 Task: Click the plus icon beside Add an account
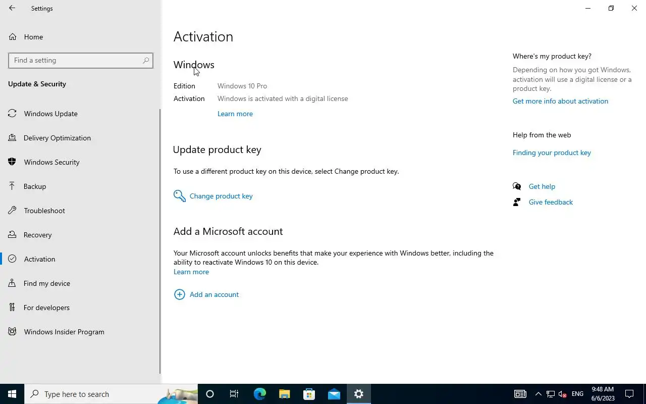[179, 294]
